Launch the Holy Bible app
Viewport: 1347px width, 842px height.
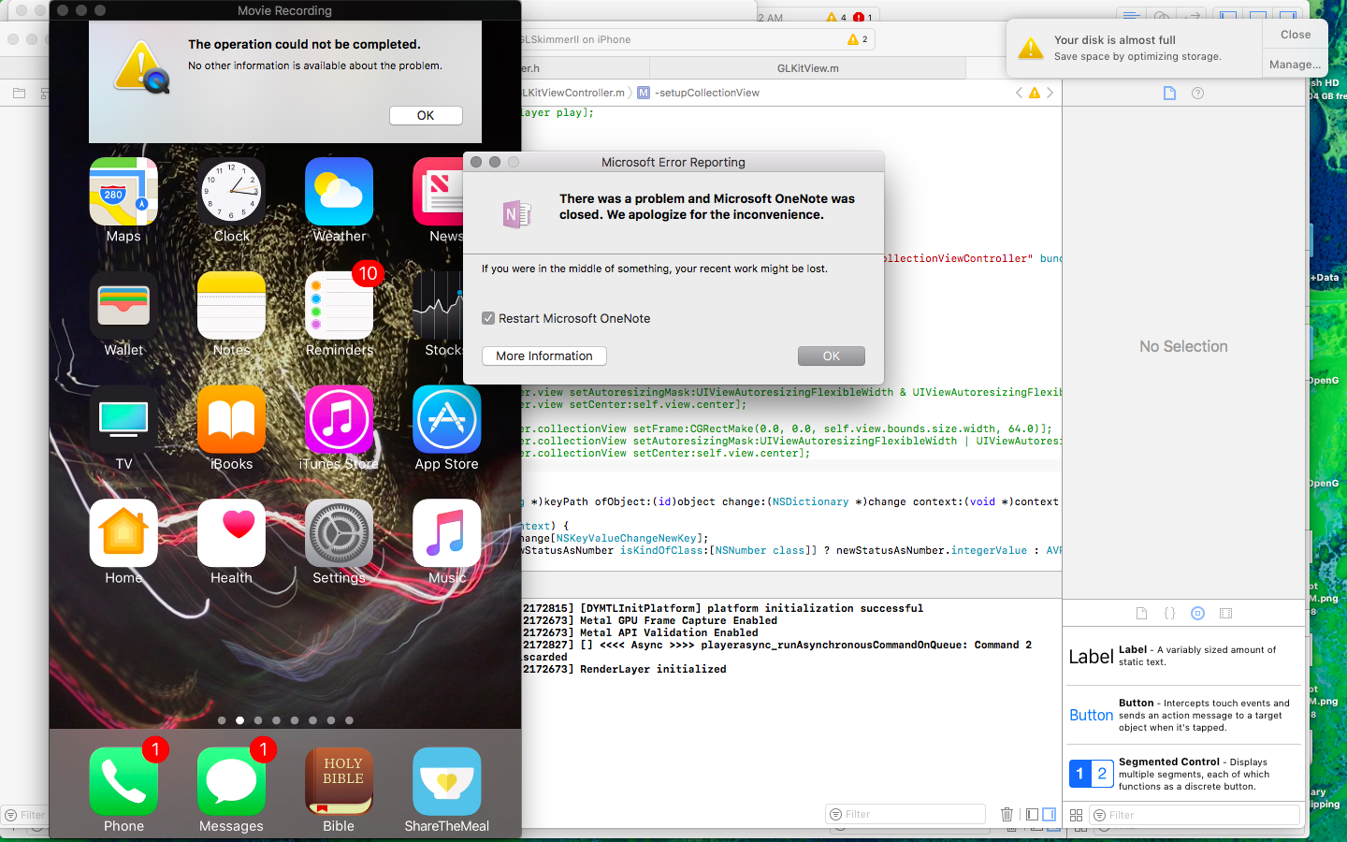[339, 782]
